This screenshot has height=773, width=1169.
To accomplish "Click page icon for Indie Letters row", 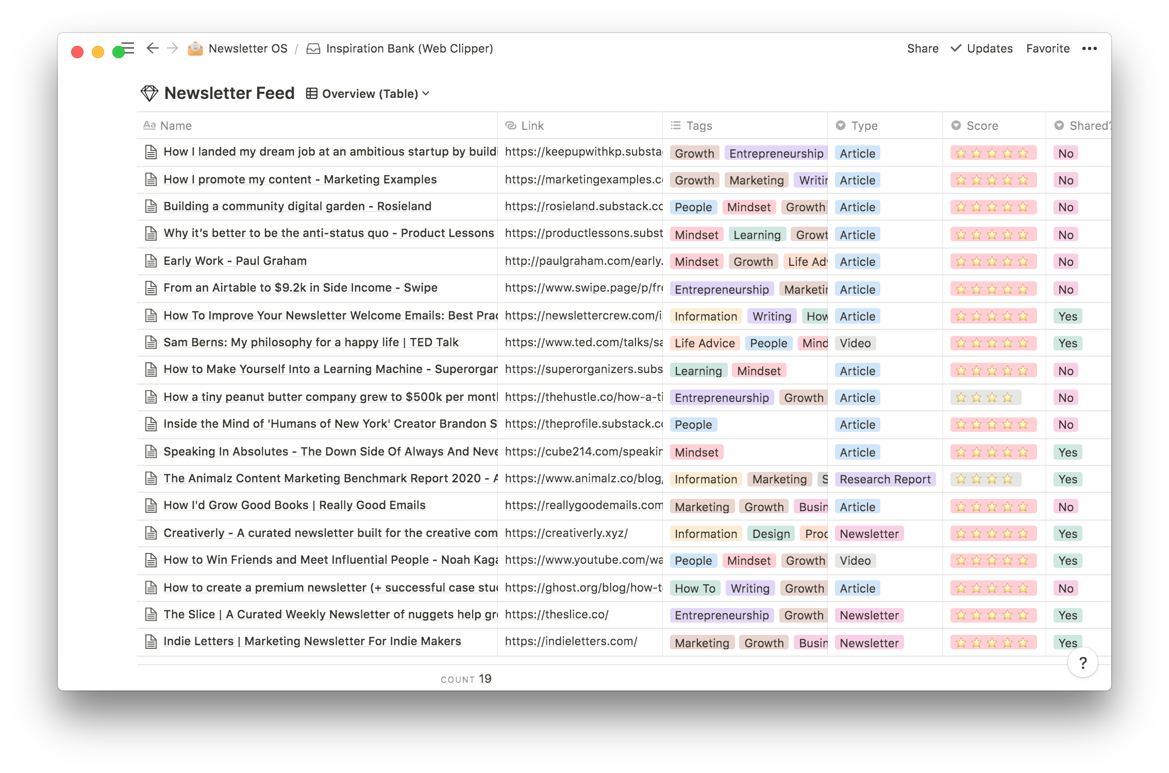I will (151, 641).
